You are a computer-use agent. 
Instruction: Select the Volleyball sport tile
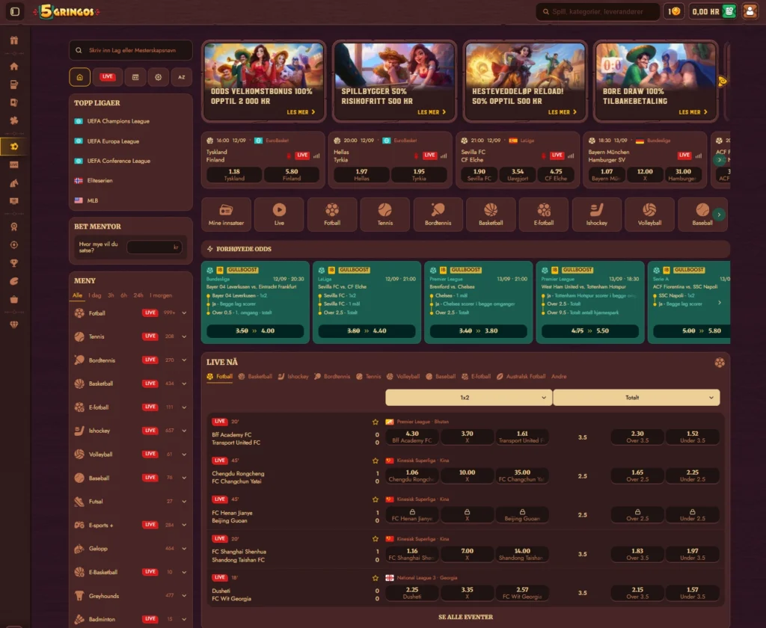click(x=649, y=215)
